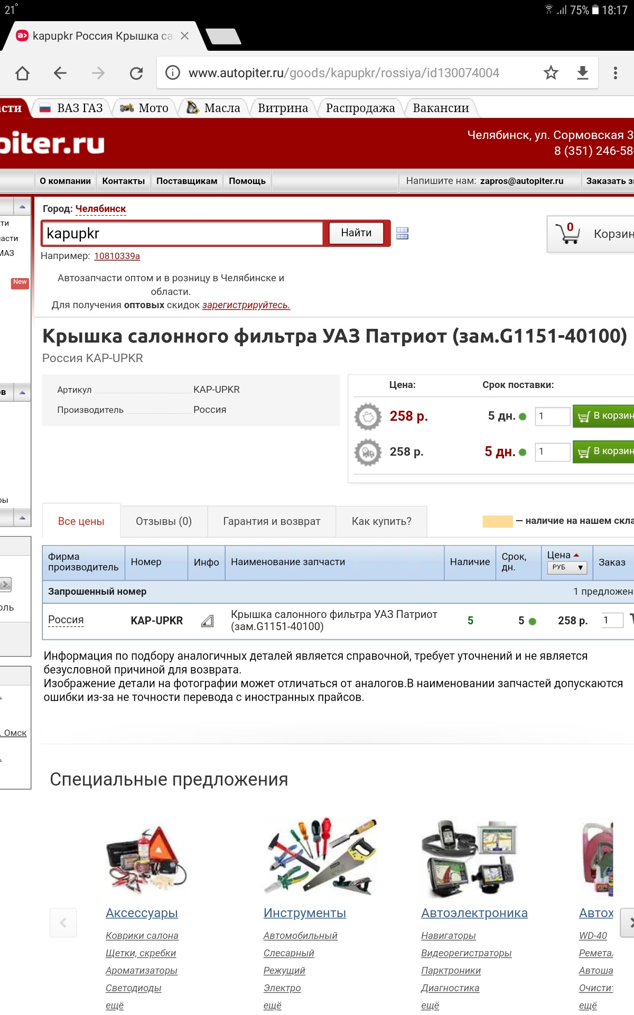Collapse the top sidebar panel arrow
Image resolution: width=634 pixels, height=1015 pixels.
pos(22,207)
